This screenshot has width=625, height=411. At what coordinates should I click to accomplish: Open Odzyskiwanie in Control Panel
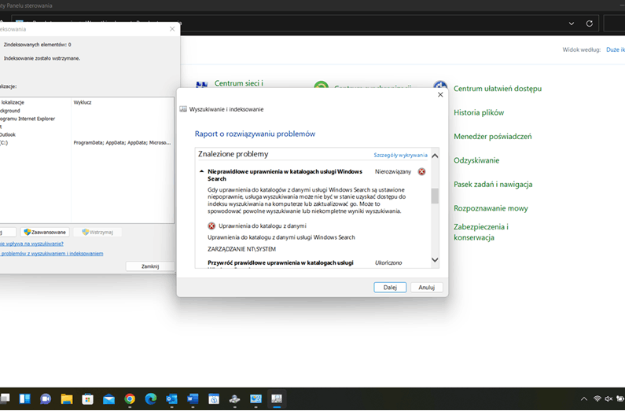pos(476,160)
